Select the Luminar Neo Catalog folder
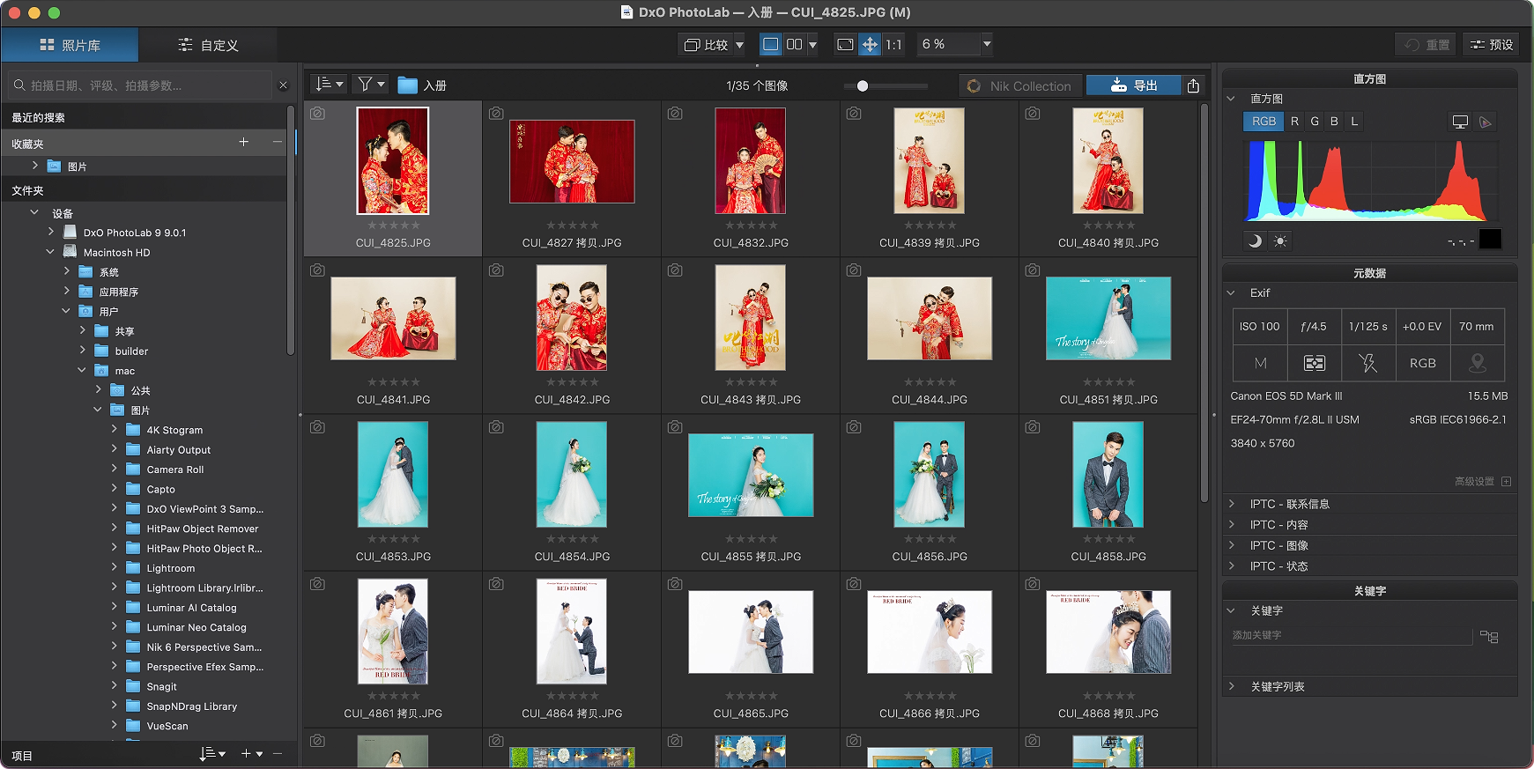The height and width of the screenshot is (769, 1534). coord(196,627)
